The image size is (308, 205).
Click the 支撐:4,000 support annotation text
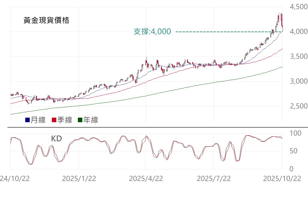pyautogui.click(x=152, y=31)
